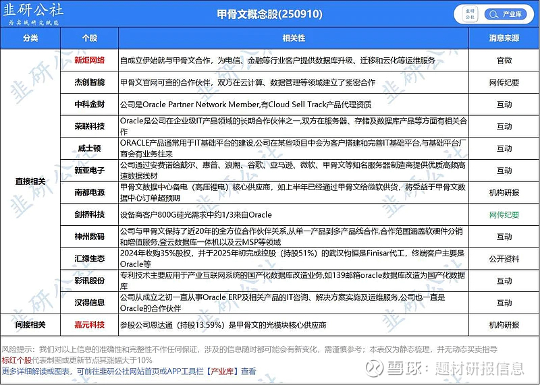Viewport: 540px width, 385px height.
Task: Click 互动 source in 新亚电子 row
Action: tap(504, 171)
